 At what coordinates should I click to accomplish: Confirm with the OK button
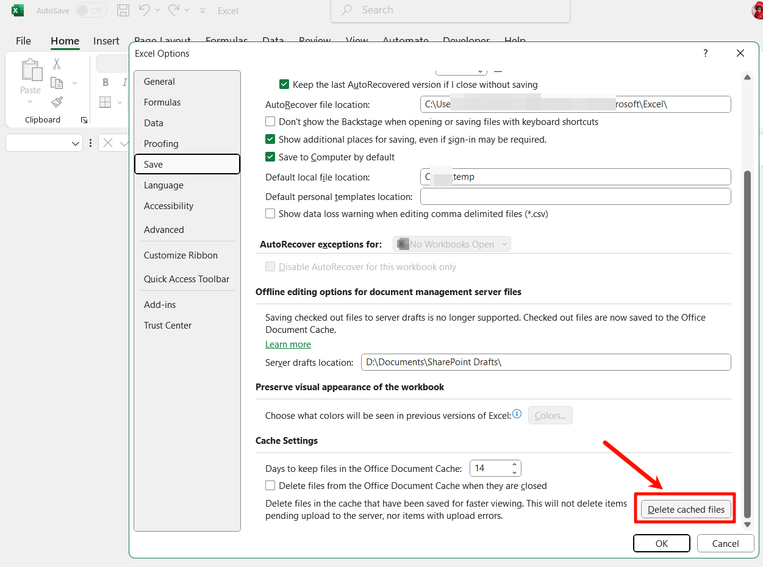pyautogui.click(x=662, y=543)
